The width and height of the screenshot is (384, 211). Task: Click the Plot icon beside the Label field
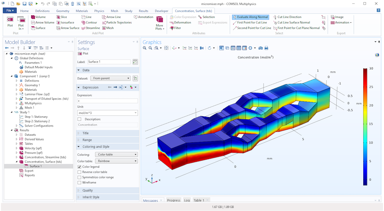pyautogui.click(x=135, y=62)
